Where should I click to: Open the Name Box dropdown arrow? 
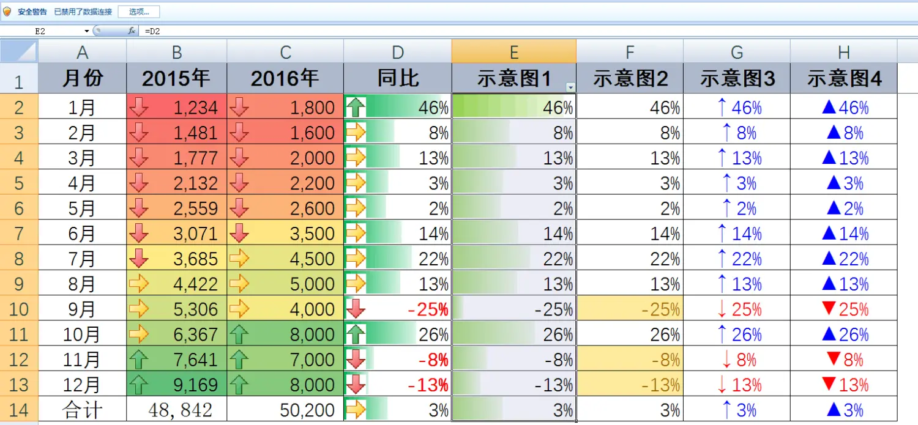(87, 31)
